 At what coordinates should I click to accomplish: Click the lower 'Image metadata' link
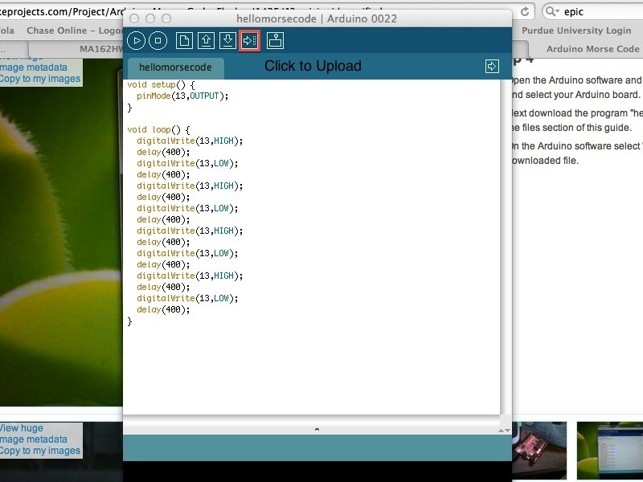pos(34,439)
